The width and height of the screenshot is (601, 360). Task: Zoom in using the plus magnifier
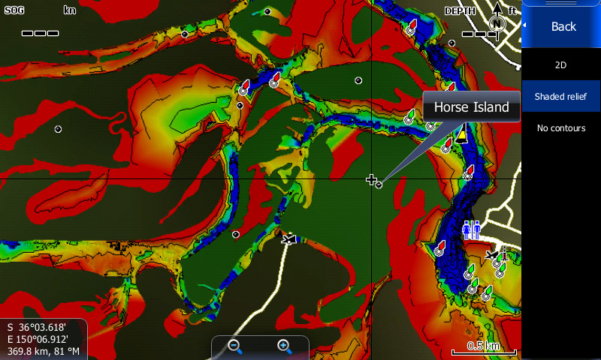pos(284,346)
